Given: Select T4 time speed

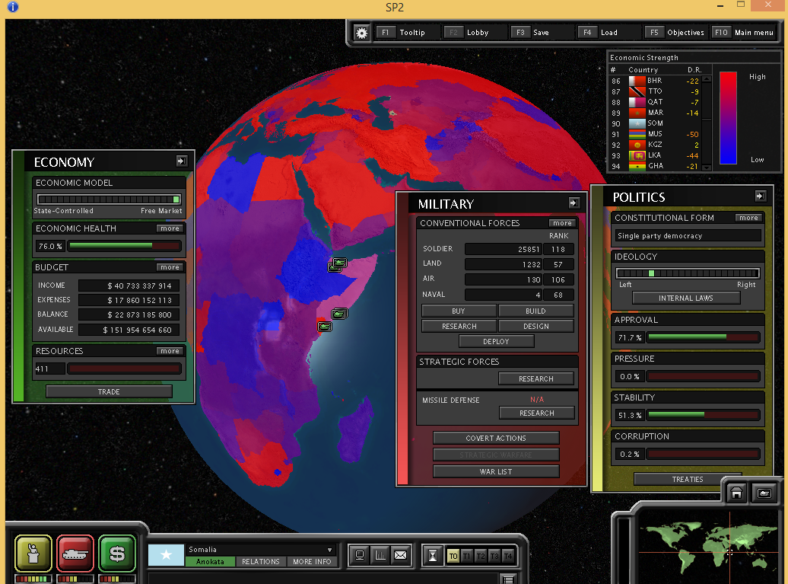Looking at the screenshot, I should click(508, 556).
